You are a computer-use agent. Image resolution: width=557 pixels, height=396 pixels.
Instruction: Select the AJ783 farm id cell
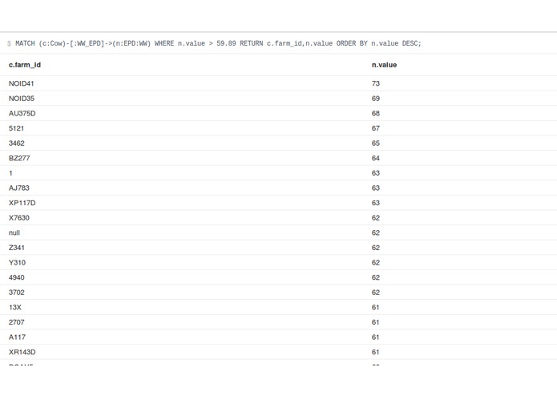19,188
